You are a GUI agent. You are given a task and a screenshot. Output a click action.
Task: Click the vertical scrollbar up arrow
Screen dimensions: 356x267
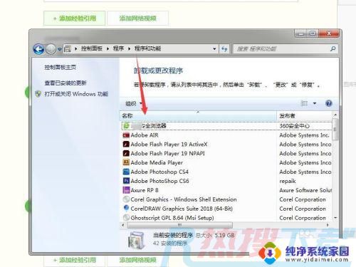(335, 115)
